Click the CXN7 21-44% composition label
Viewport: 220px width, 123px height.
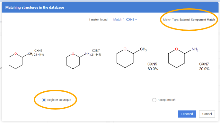point(96,53)
